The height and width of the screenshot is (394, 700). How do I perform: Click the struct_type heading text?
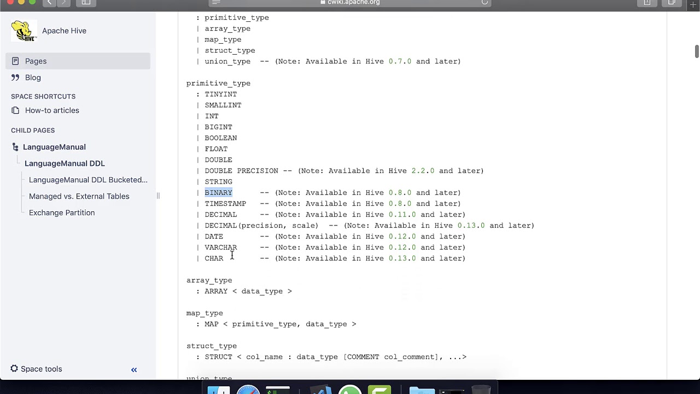point(211,346)
